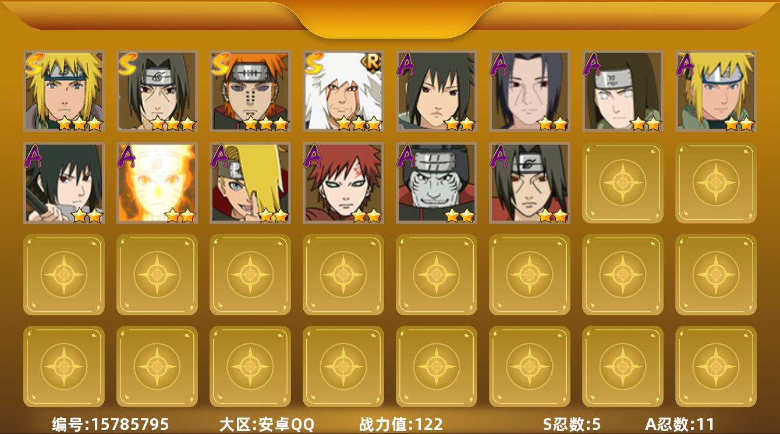
Task: Pick A-rank Sasuke portrait beside Jiraiya
Action: point(437,91)
